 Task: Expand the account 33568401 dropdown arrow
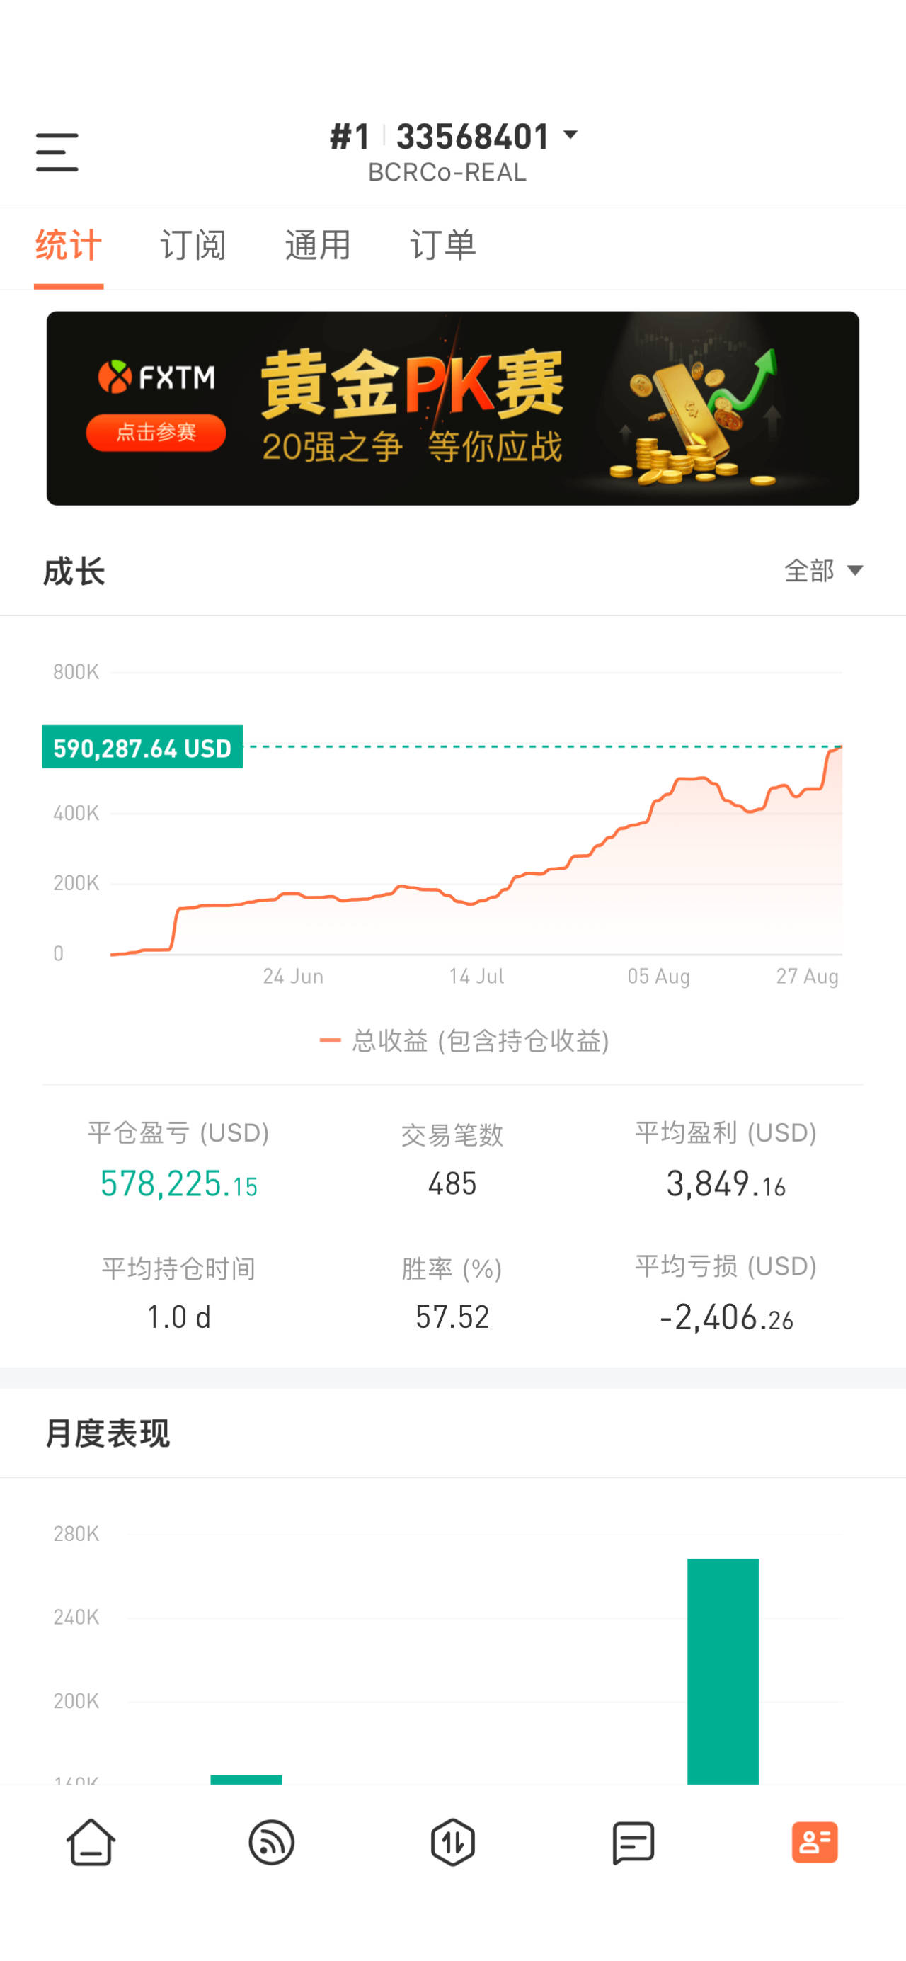point(570,135)
